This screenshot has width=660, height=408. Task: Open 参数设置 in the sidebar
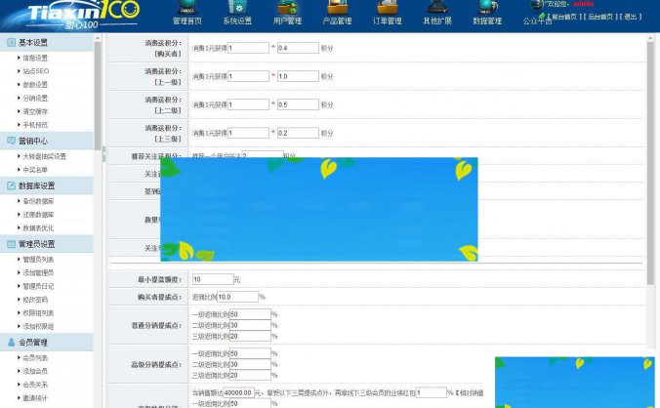coord(35,85)
